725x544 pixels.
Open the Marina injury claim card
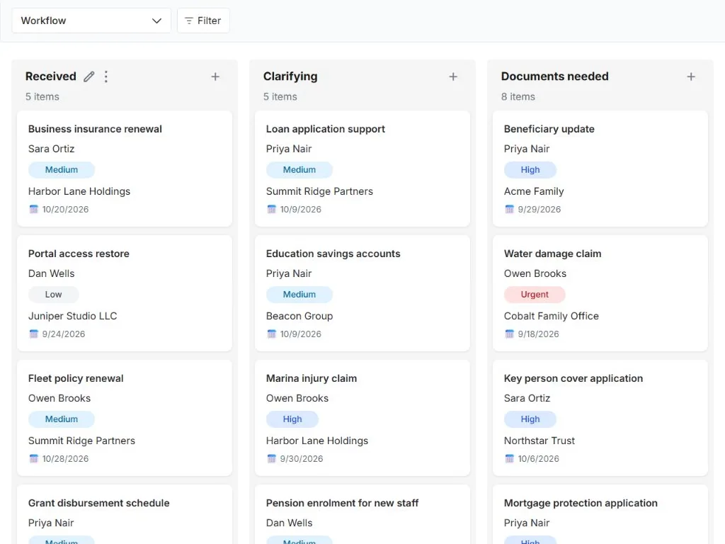tap(362, 418)
